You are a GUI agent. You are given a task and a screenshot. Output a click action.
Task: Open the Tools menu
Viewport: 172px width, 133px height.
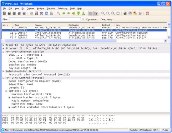tap(73, 8)
